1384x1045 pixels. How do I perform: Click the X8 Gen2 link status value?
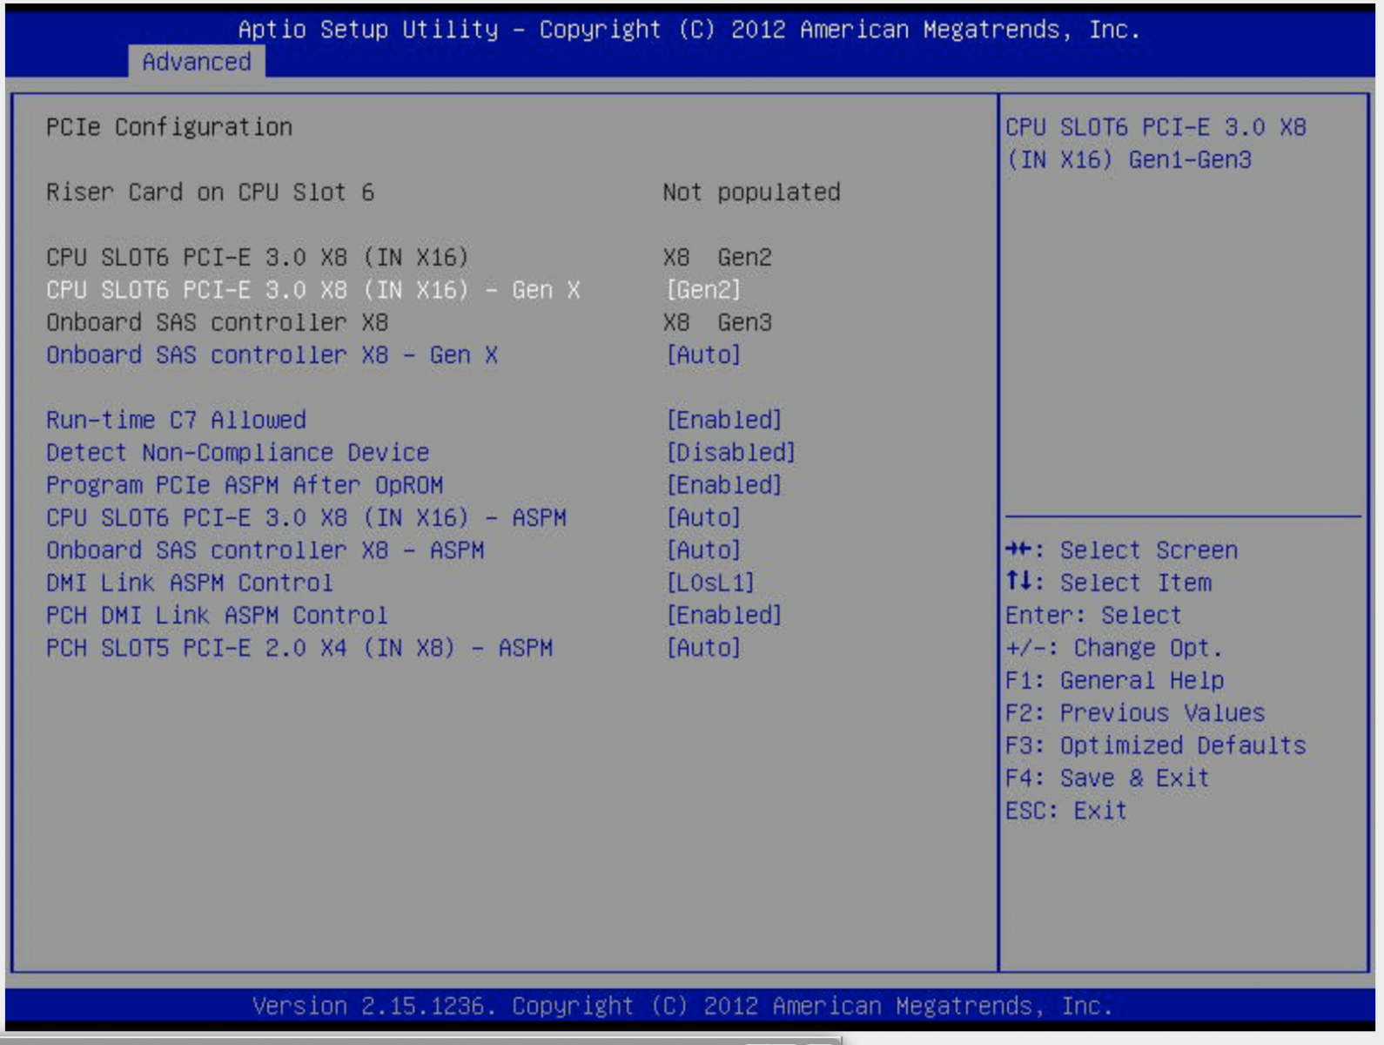[717, 258]
